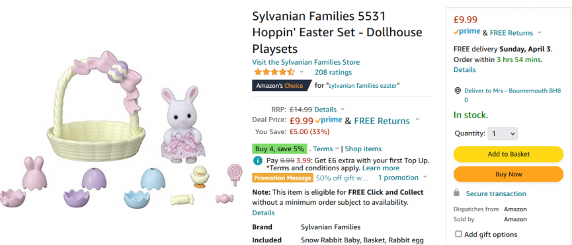Click the star rating icons
The height and width of the screenshot is (245, 572).
pyautogui.click(x=274, y=72)
